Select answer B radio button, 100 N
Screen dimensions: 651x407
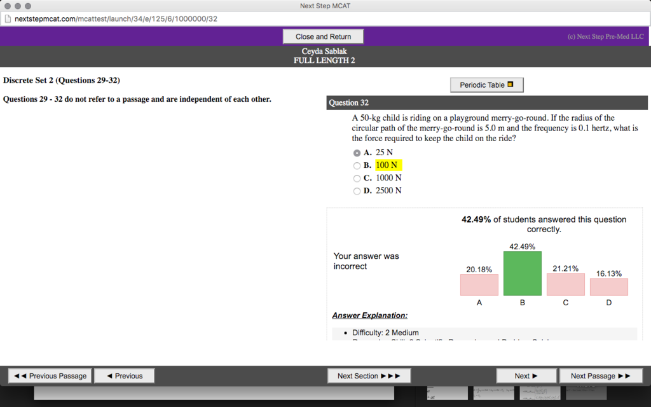tap(357, 165)
